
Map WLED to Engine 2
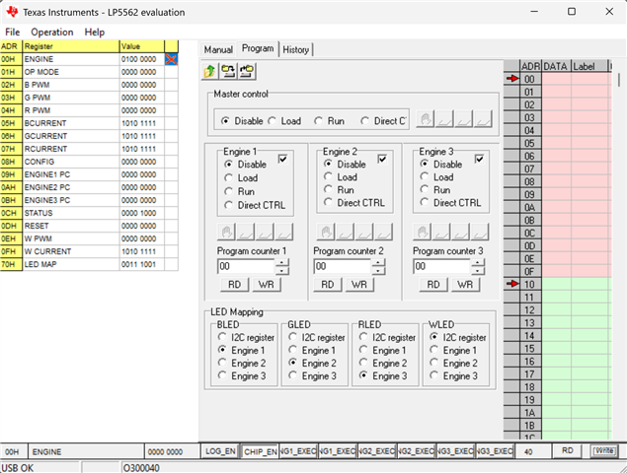tap(454, 364)
